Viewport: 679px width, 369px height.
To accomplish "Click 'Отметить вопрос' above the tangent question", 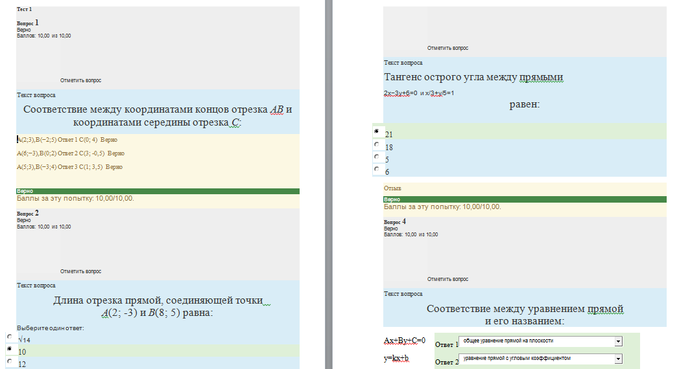I will pos(447,48).
